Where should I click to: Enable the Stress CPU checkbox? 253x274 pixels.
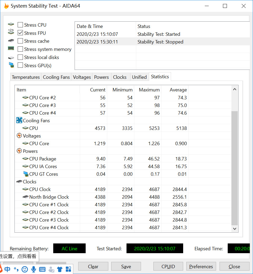(20, 25)
